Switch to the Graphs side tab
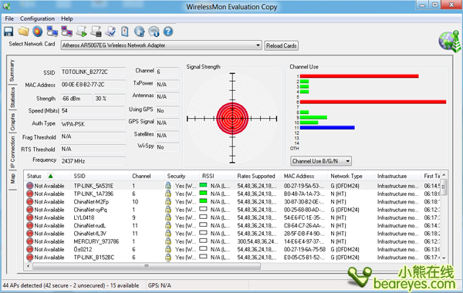Screen dimensions: 463x293 click(x=12, y=122)
